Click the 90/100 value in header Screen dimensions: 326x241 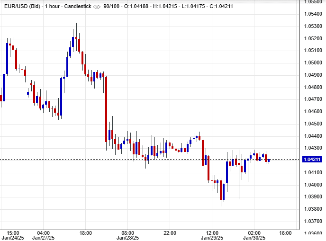click(111, 7)
